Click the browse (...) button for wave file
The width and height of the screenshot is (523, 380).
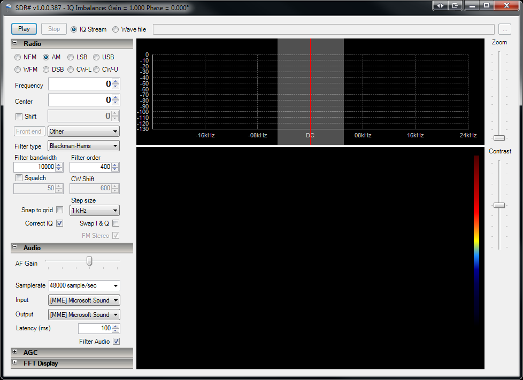point(505,29)
